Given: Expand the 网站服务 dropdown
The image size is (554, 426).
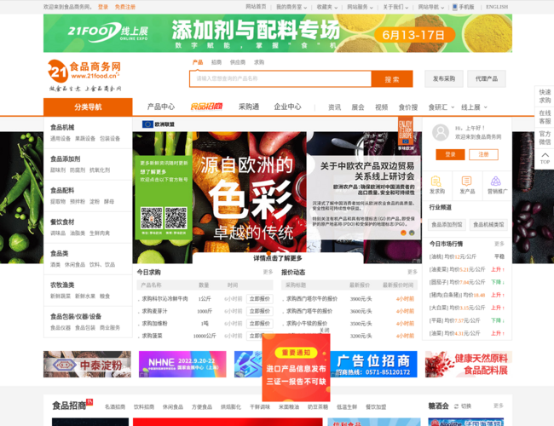Looking at the screenshot, I should click(360, 7).
